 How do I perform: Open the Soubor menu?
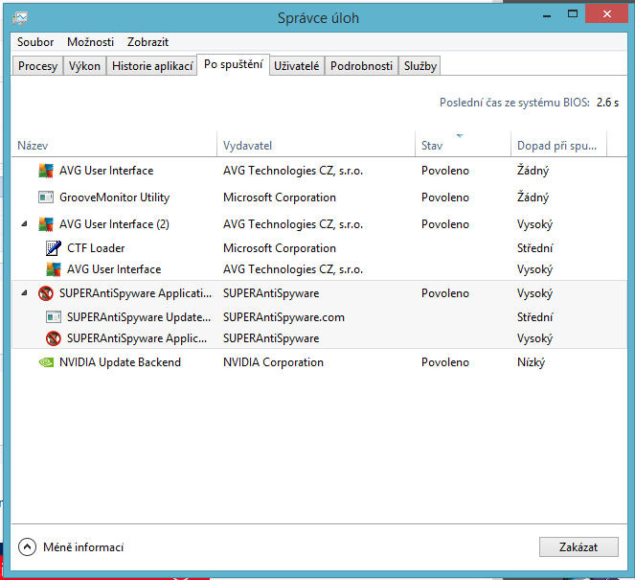35,42
